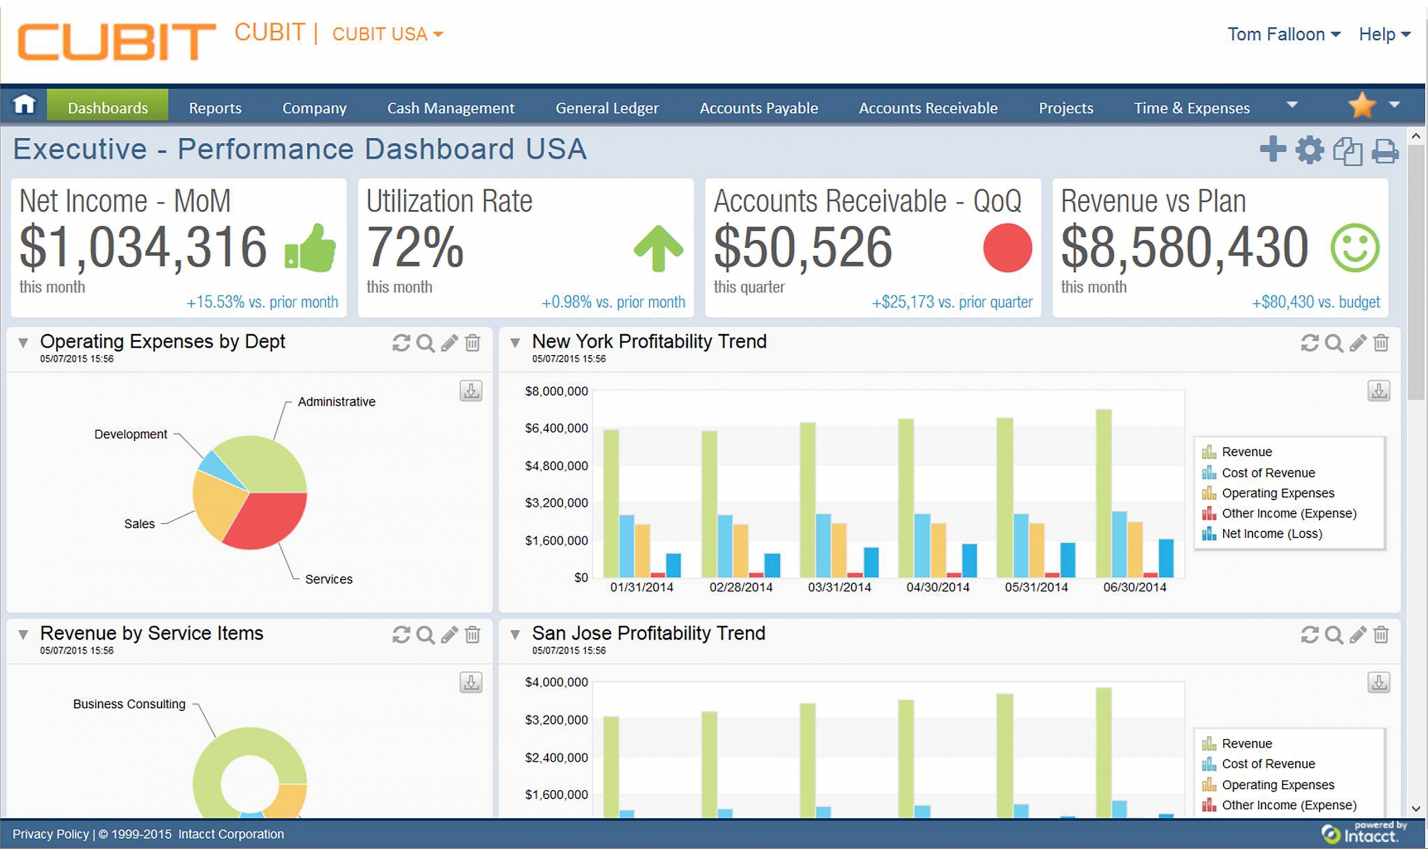1428x849 pixels.
Task: Click the +0.98% vs. prior month link
Action: 613,302
